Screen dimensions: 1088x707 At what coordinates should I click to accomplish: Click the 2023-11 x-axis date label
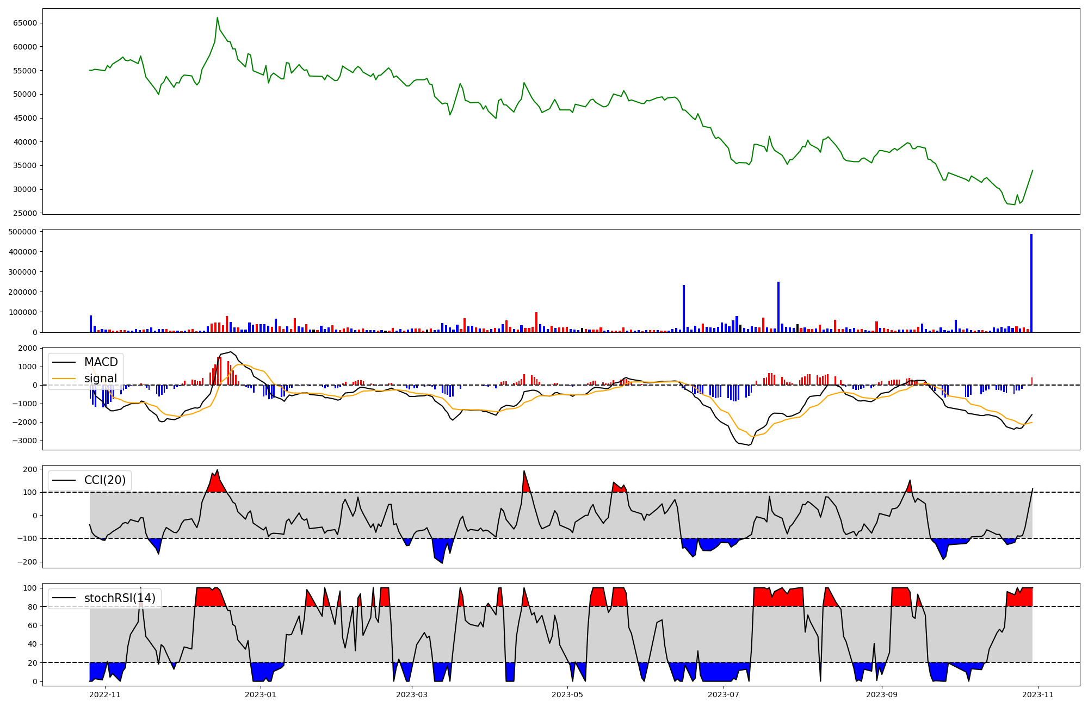[1038, 694]
